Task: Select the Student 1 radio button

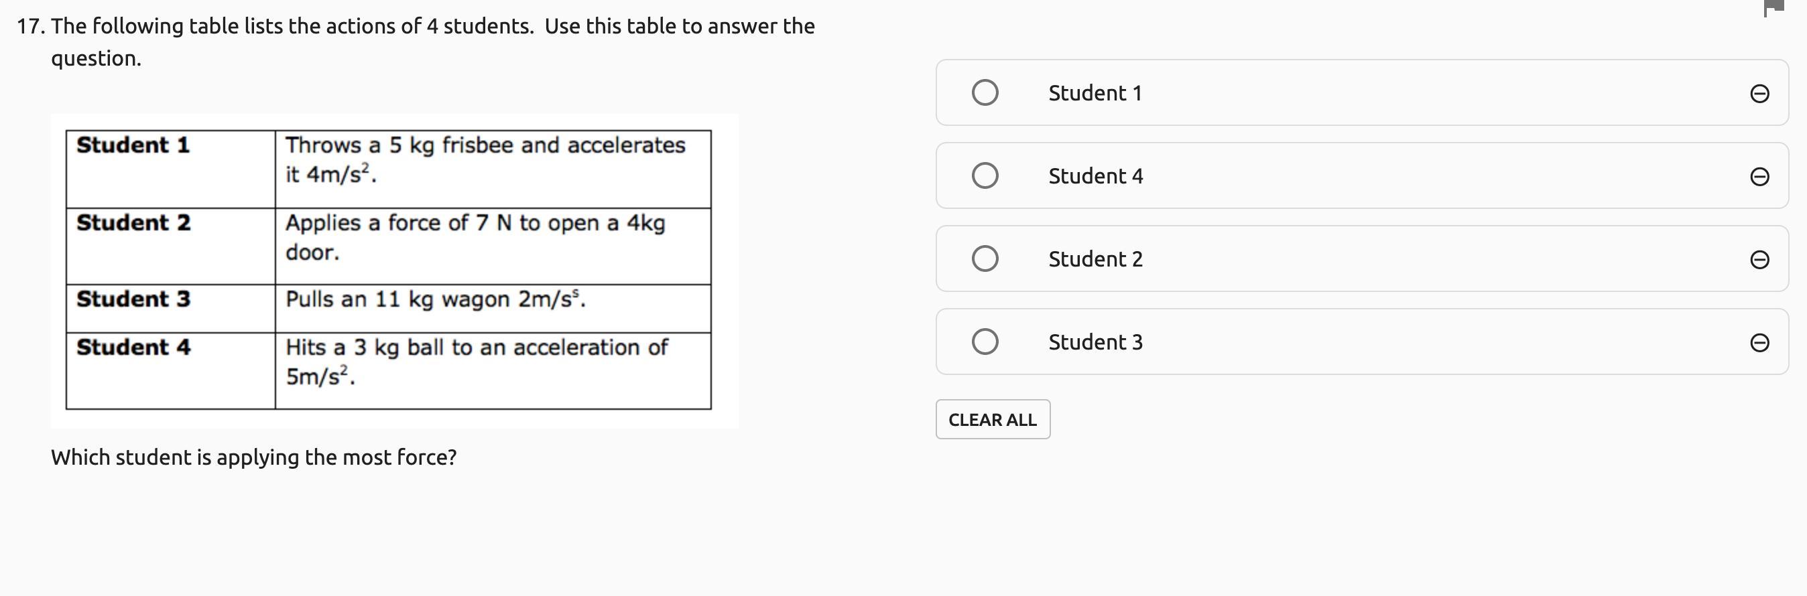Action: 985,92
